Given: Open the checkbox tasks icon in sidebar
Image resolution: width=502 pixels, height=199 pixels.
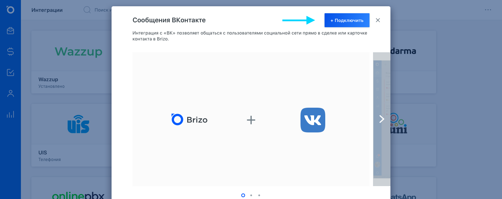Looking at the screenshot, I should pos(10,72).
